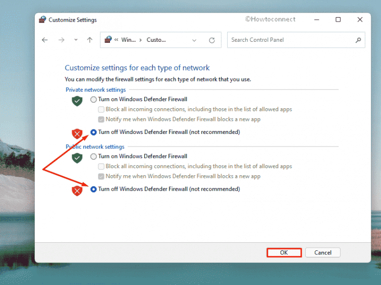Viewport: 381px width, 285px height.
Task: Confirm changes with the OK button
Action: [x=284, y=252]
